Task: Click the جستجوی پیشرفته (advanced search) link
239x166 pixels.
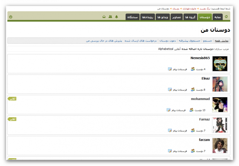Action: pos(189,41)
